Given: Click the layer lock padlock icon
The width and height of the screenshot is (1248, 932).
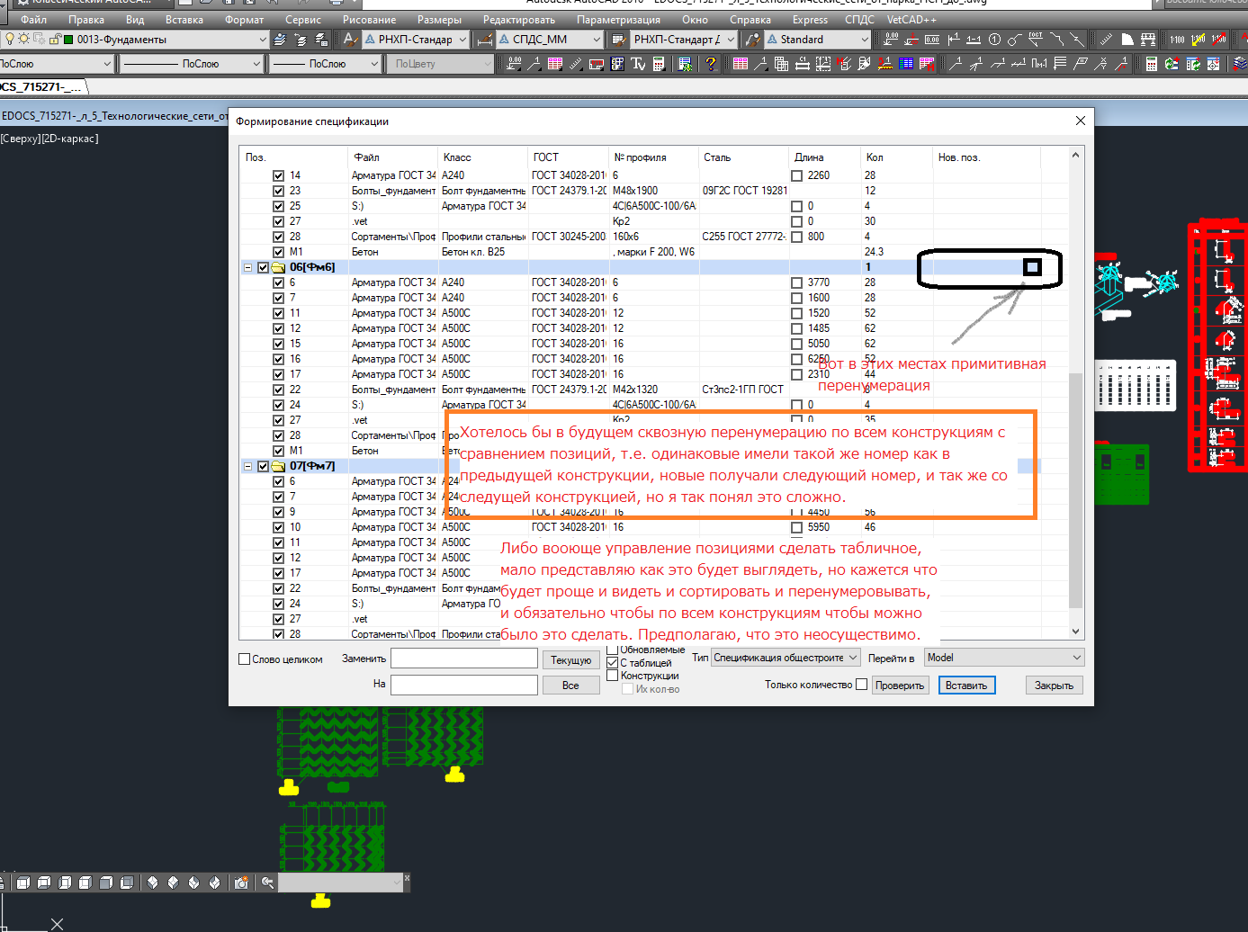Looking at the screenshot, I should (55, 40).
